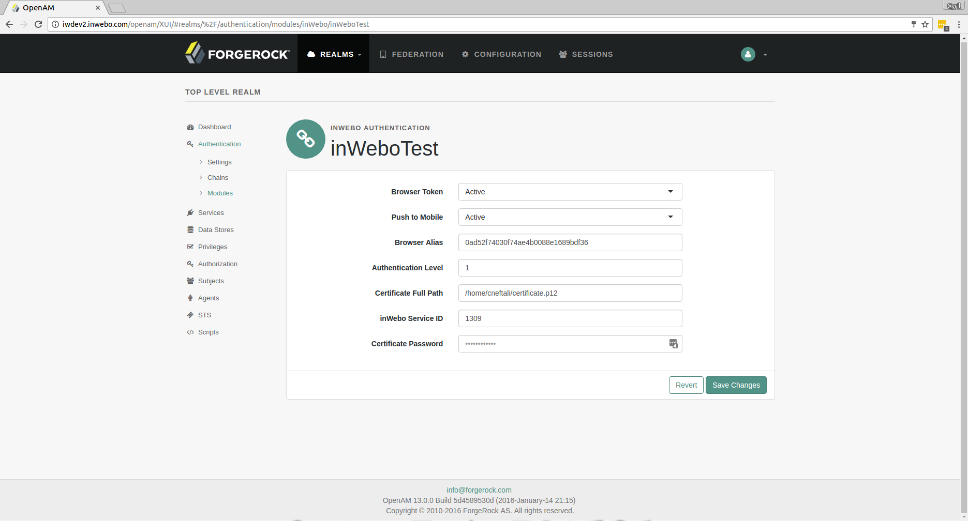This screenshot has width=968, height=521.
Task: Open the Browser Token dropdown
Action: 570,192
